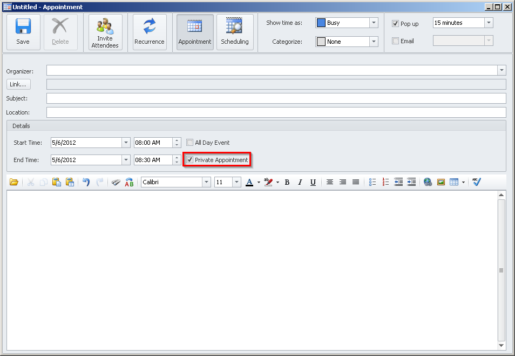Image resolution: width=515 pixels, height=356 pixels.
Task: Click the bulleted list icon
Action: click(x=371, y=182)
